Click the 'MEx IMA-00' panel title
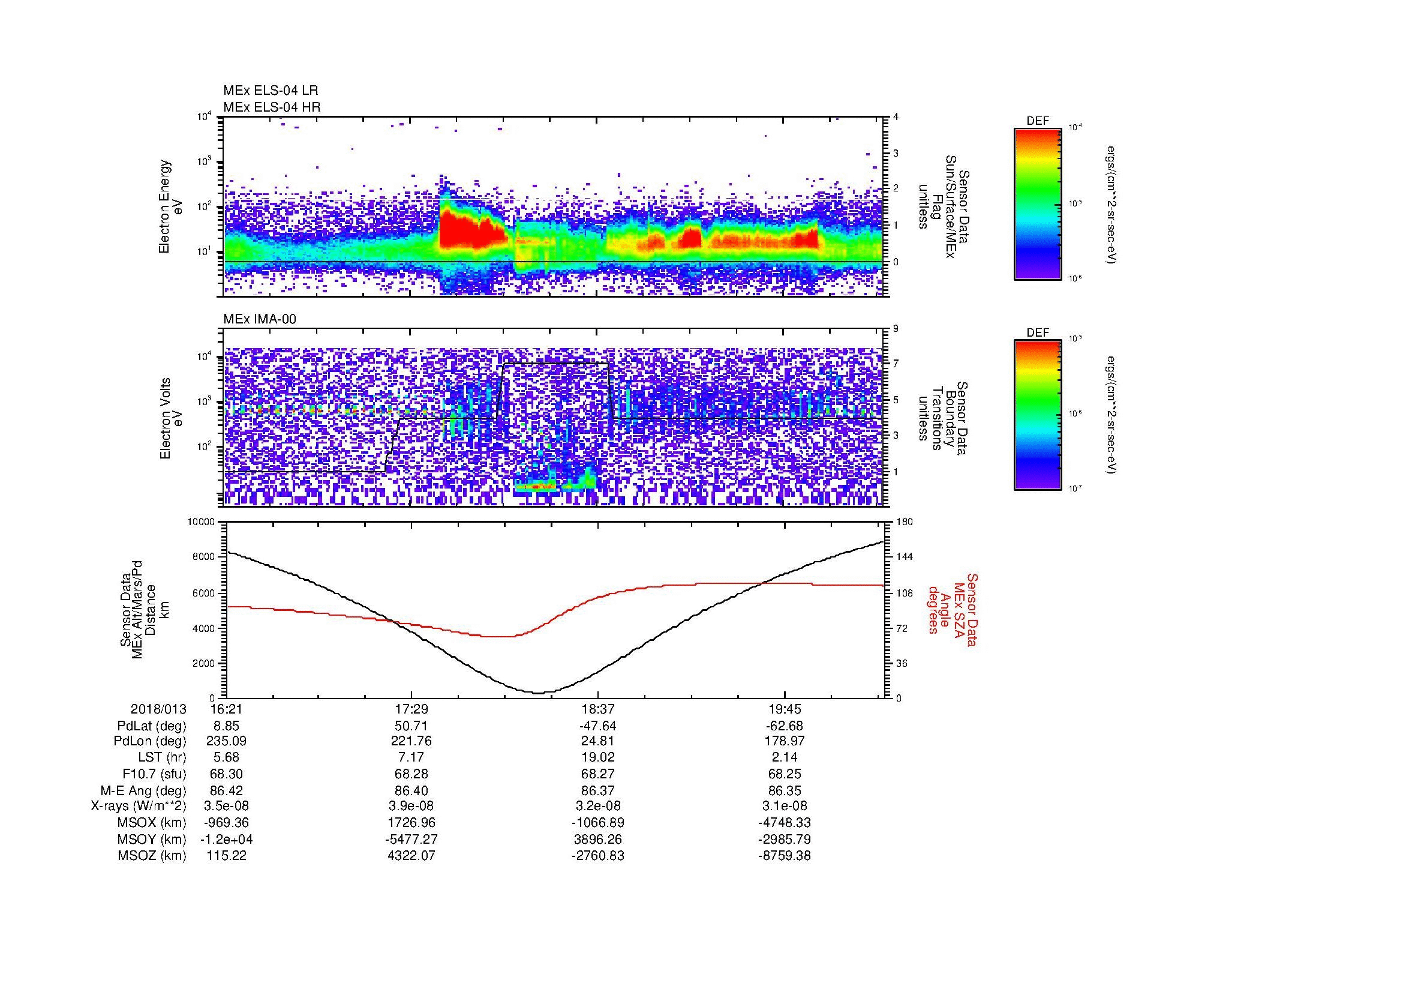This screenshot has height=992, width=1403. pos(260,319)
